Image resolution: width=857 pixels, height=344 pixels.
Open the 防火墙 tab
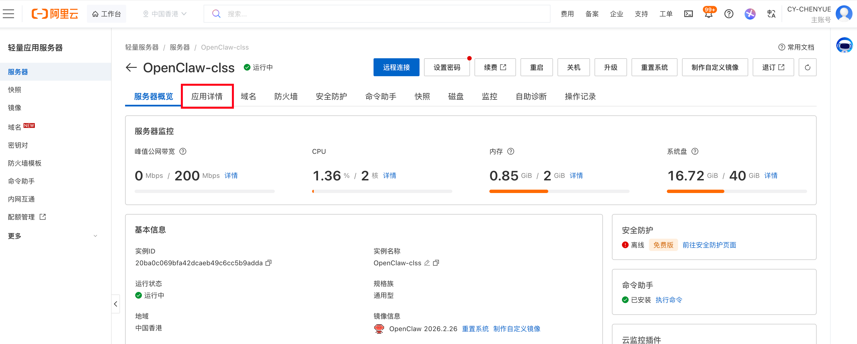(286, 96)
